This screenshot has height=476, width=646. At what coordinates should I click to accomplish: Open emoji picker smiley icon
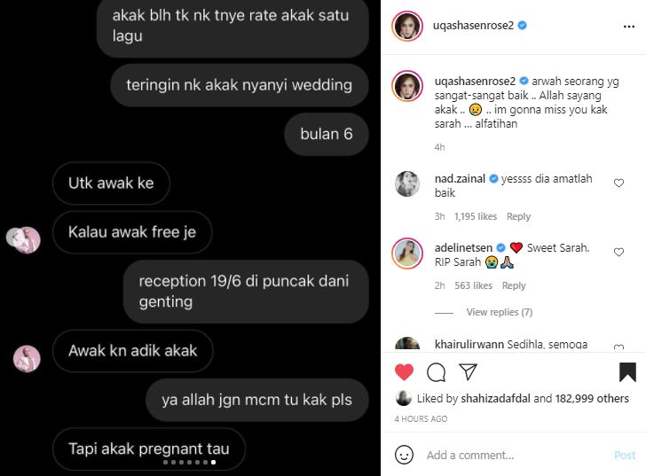pyautogui.click(x=404, y=455)
